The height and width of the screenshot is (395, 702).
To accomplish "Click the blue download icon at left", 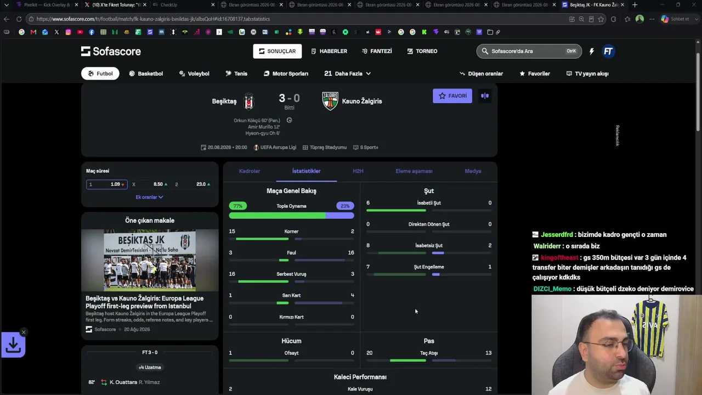I will [x=13, y=345].
